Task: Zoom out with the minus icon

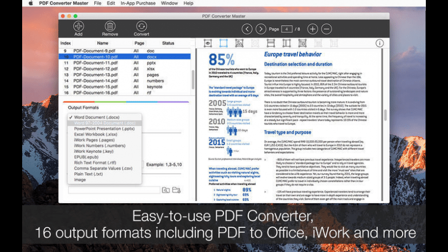Action: (x=326, y=29)
